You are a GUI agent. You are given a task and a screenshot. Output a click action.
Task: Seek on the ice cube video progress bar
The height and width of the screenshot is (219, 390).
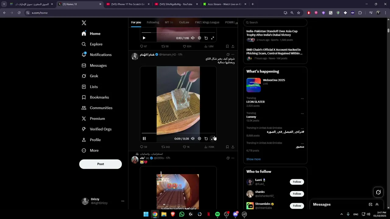178,133
